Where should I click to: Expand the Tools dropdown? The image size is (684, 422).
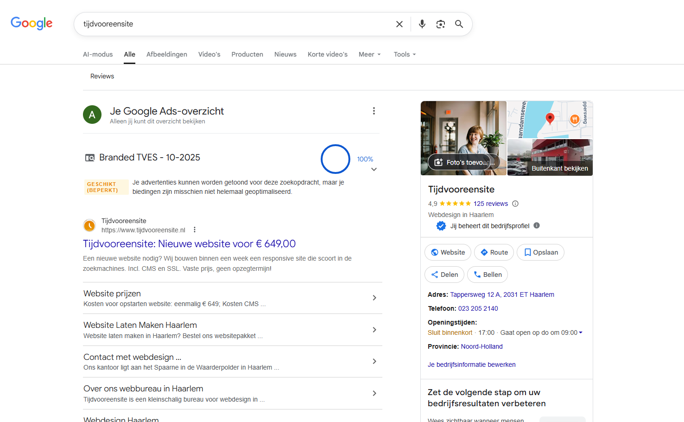pyautogui.click(x=404, y=54)
